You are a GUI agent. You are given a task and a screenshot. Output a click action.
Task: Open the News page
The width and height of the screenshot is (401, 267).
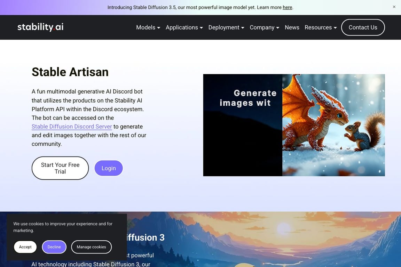tap(292, 27)
